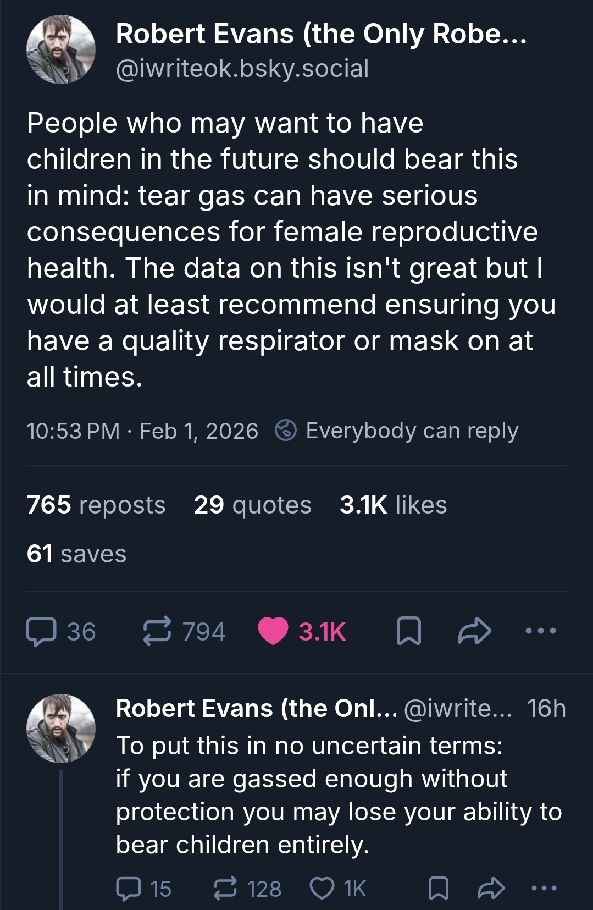
Task: Open the avatar on the follow-up reply
Action: pyautogui.click(x=61, y=728)
